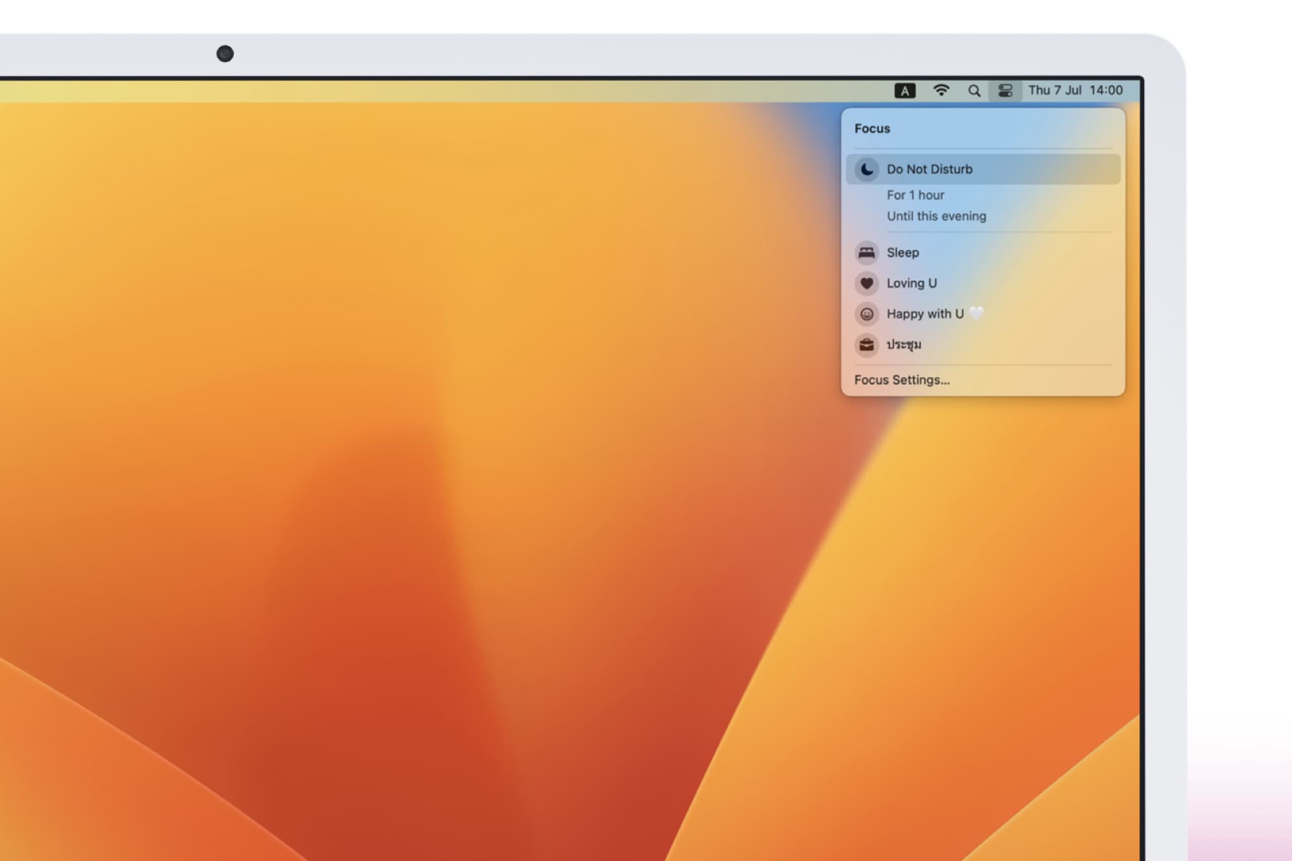Turn on Loving U focus text label

[912, 283]
